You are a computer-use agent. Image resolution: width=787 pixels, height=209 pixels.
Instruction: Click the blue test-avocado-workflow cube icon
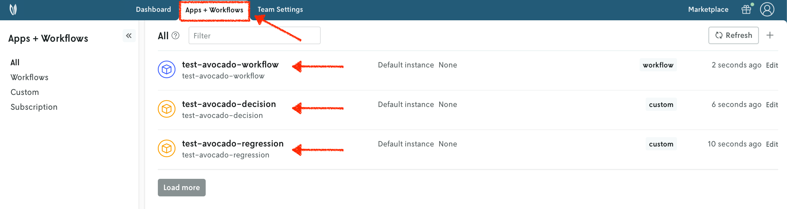(x=167, y=69)
